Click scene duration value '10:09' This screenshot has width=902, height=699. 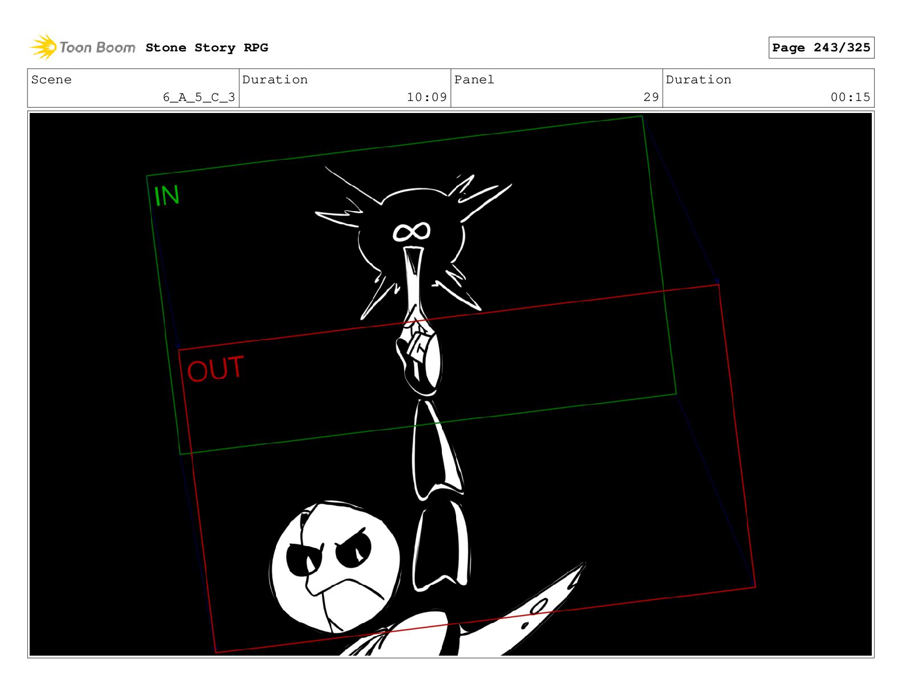[426, 98]
